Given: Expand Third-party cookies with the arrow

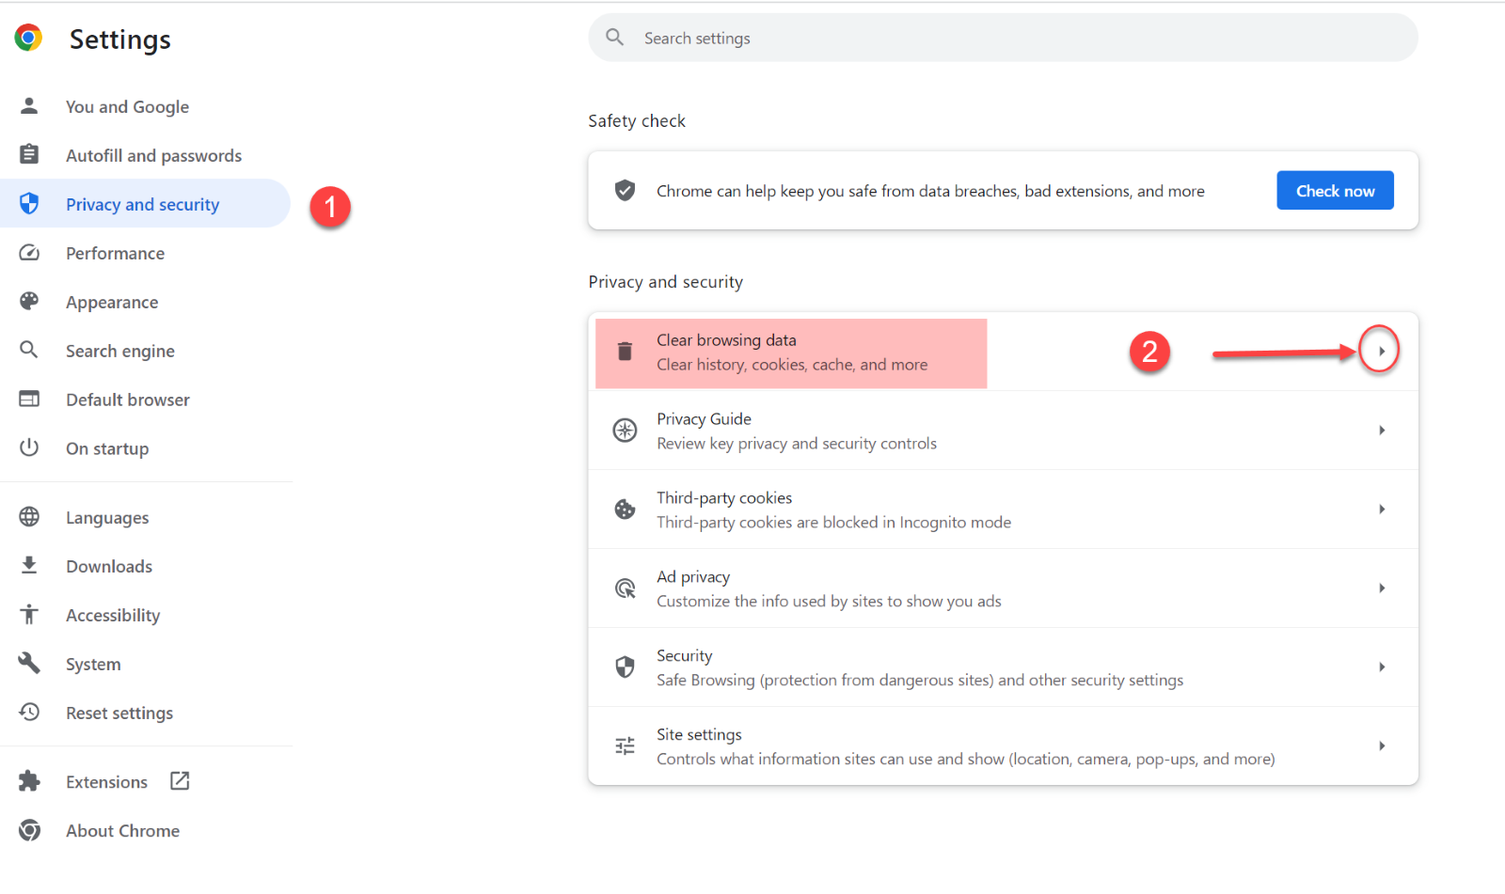Looking at the screenshot, I should coord(1382,509).
